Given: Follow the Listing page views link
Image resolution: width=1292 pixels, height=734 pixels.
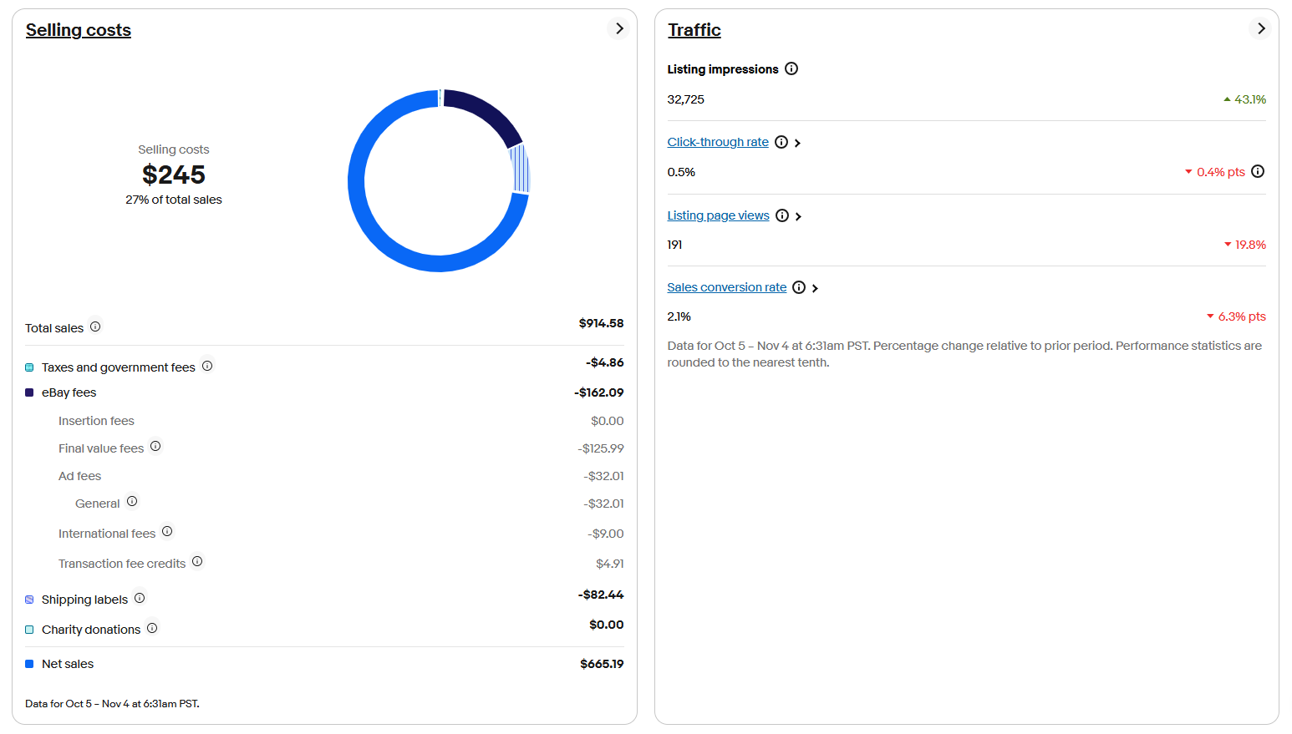Looking at the screenshot, I should click(719, 215).
